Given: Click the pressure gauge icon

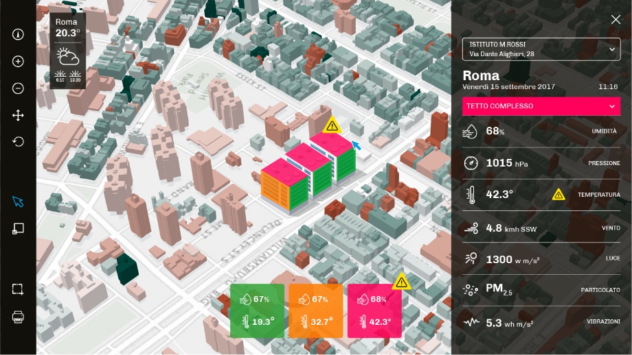Looking at the screenshot, I should pyautogui.click(x=471, y=163).
